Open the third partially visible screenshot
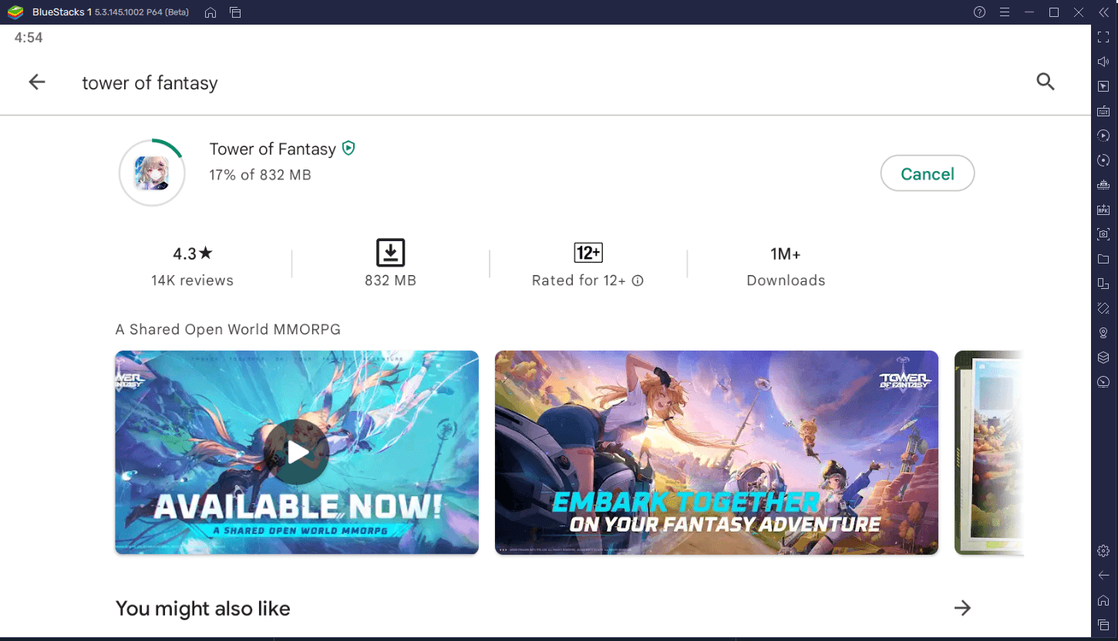The height and width of the screenshot is (641, 1118). click(988, 452)
